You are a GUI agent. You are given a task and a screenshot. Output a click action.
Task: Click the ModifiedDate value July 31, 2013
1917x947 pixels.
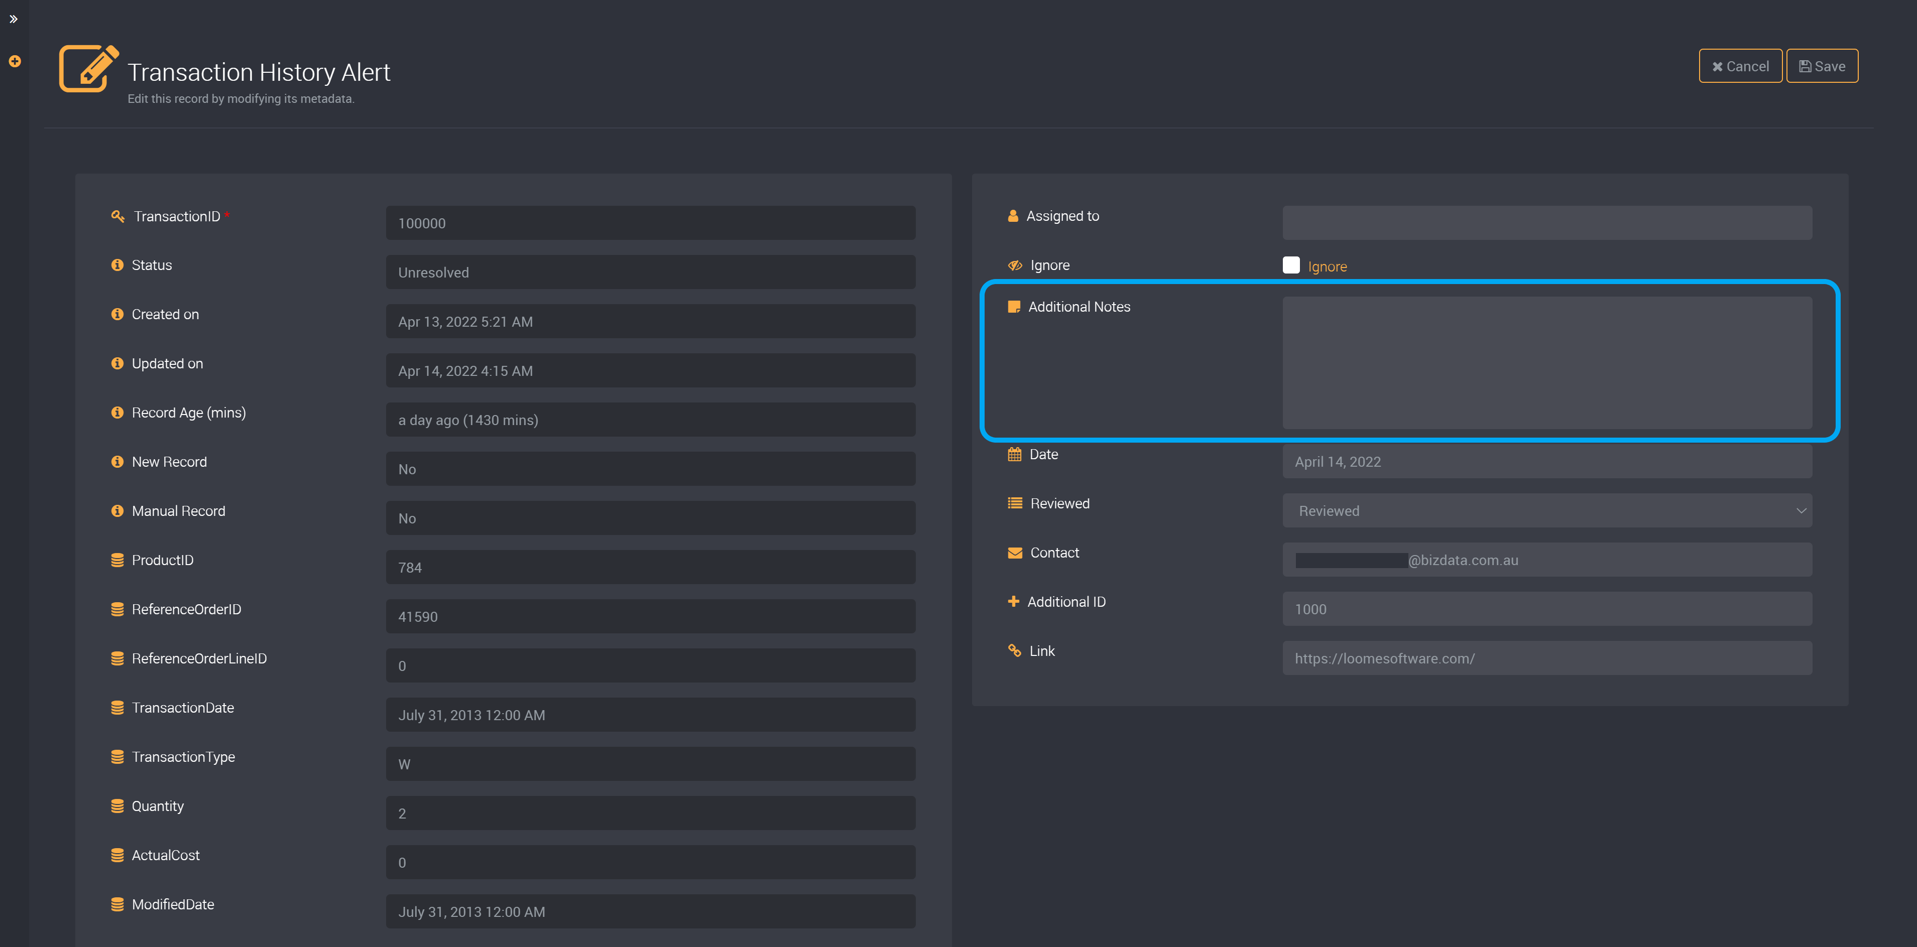pos(650,910)
